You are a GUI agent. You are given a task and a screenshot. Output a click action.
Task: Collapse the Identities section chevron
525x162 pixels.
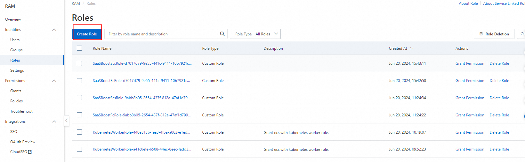(54, 30)
